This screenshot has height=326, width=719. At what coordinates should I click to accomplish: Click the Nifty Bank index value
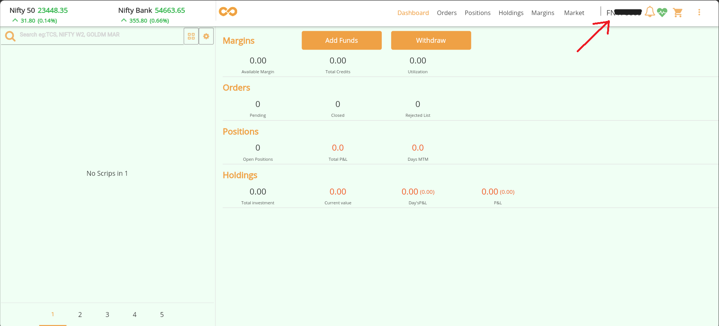(170, 11)
